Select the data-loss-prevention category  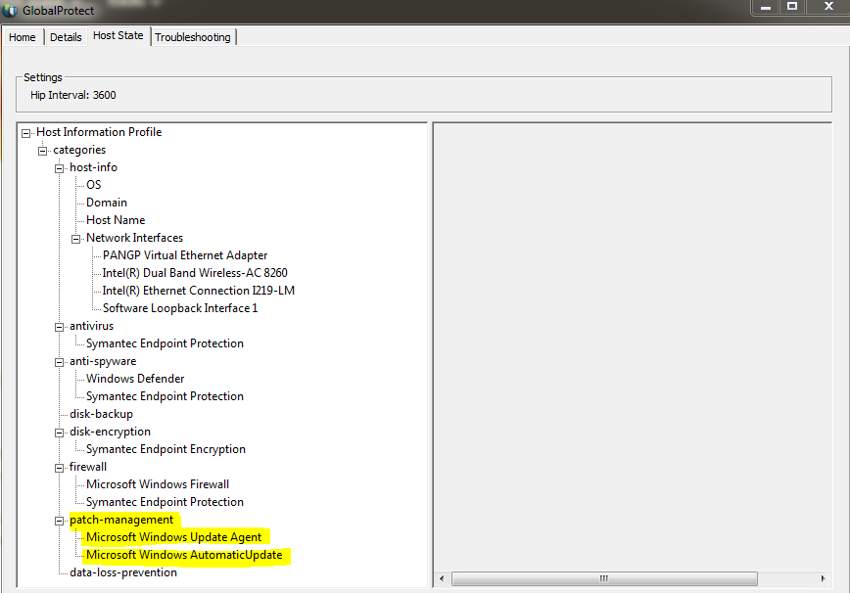(x=123, y=572)
